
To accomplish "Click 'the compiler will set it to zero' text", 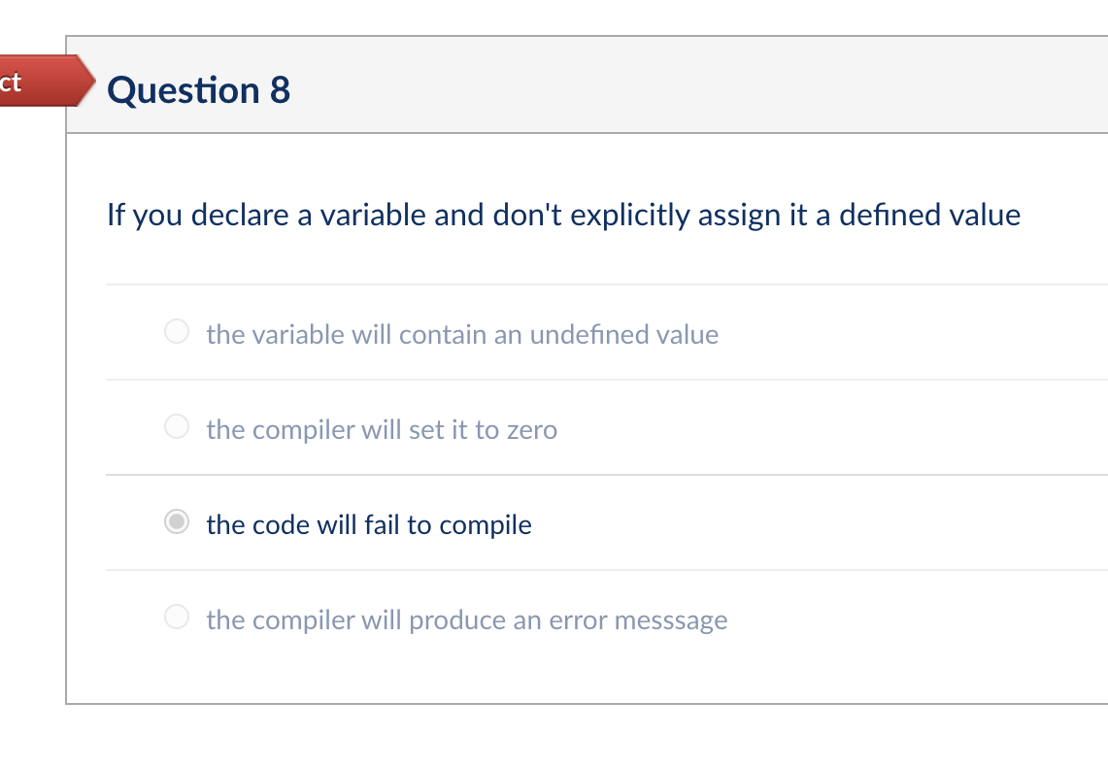I will click(382, 429).
